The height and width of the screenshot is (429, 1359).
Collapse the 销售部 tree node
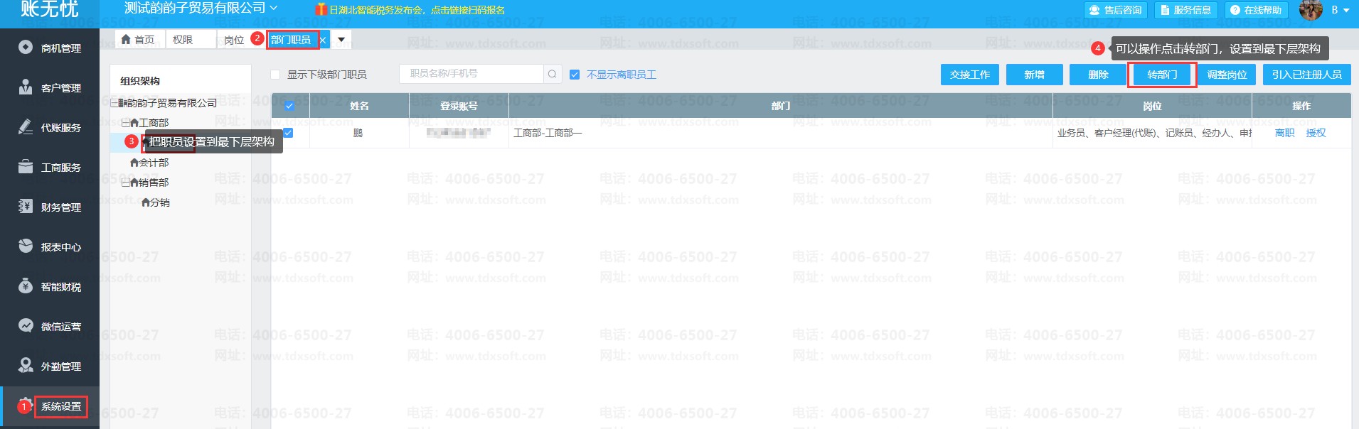[x=124, y=183]
